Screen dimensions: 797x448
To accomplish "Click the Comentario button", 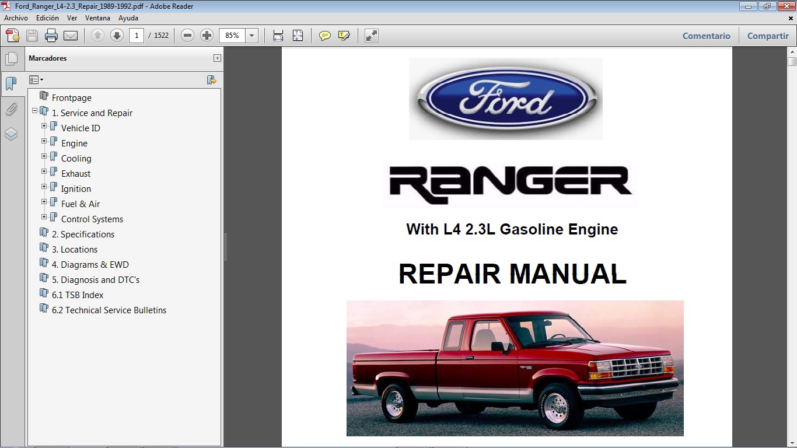I will pos(706,36).
